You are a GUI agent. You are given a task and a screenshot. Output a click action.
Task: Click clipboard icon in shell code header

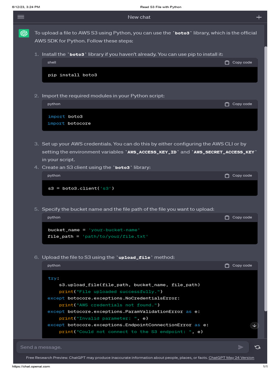227,62
